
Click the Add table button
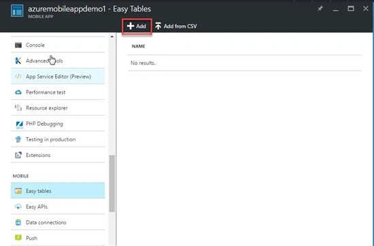pyautogui.click(x=137, y=27)
